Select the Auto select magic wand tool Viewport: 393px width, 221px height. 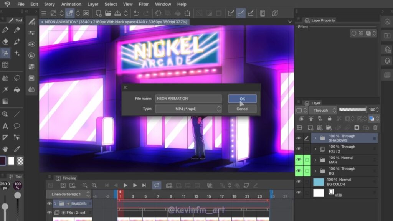pyautogui.click(x=5, y=89)
